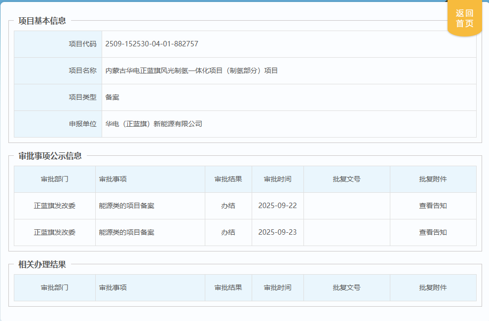Click 批复文号 header in 审批事项公示信息 table
The image size is (489, 321).
tap(346, 179)
